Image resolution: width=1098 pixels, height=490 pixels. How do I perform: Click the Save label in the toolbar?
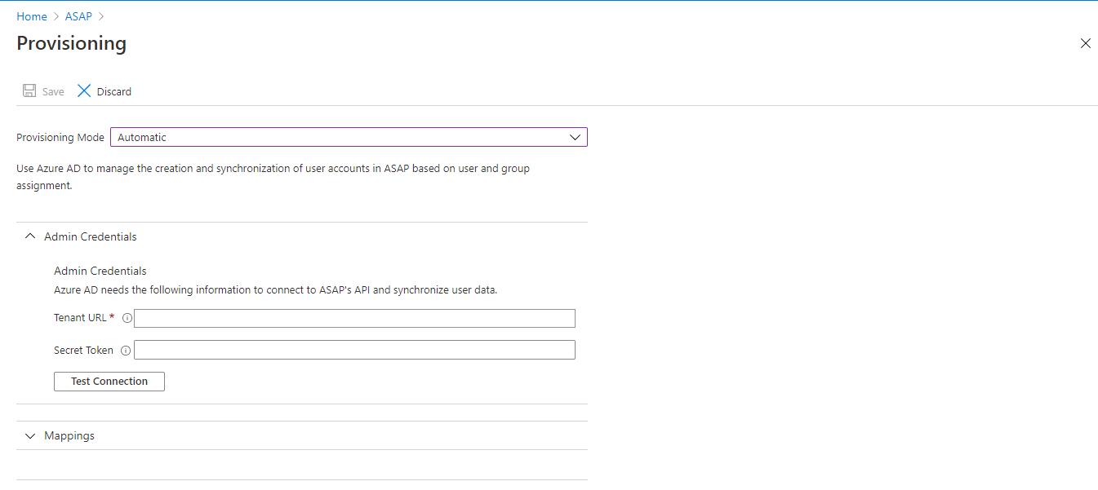coord(53,92)
